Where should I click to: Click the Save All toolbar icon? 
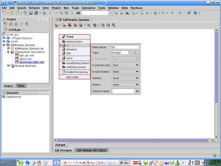[36, 13]
